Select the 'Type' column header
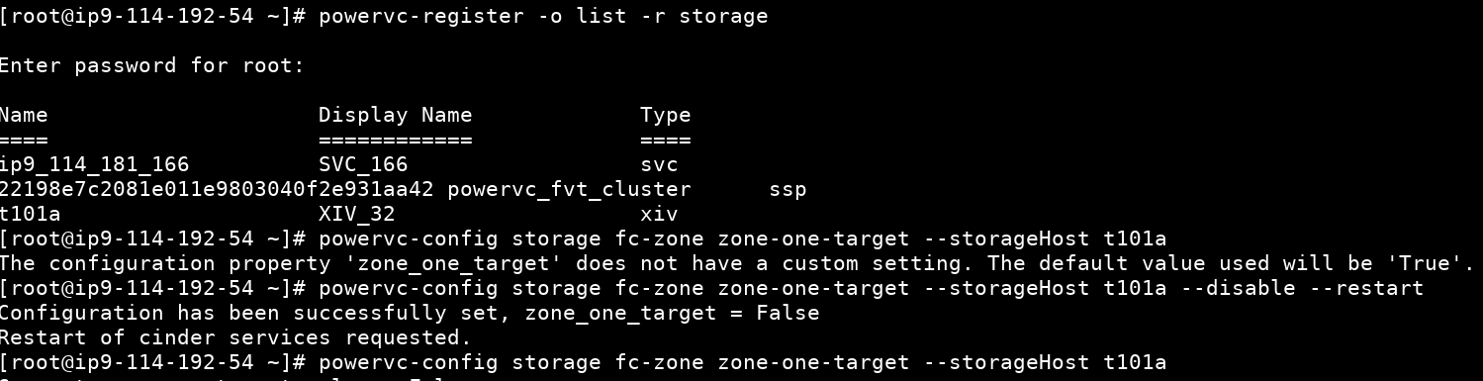 [x=665, y=115]
